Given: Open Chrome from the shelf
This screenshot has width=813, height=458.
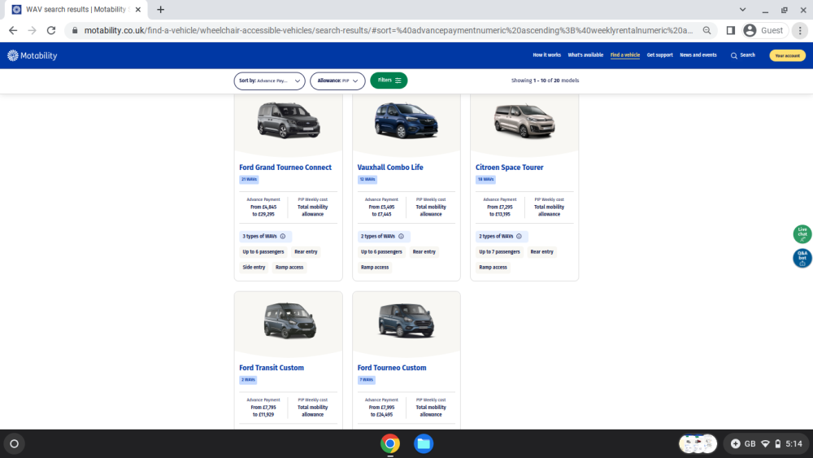Looking at the screenshot, I should click(390, 444).
